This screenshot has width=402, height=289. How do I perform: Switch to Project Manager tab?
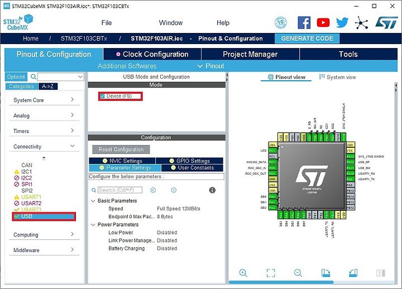click(250, 54)
